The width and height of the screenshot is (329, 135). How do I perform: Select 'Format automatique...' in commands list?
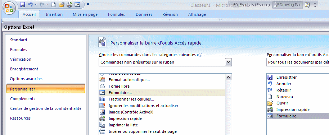[162, 80]
